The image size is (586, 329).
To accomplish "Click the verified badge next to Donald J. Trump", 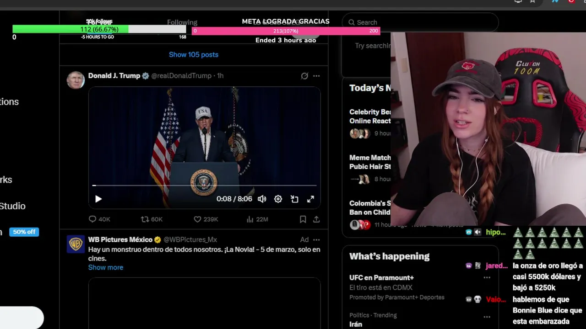I will [x=146, y=76].
